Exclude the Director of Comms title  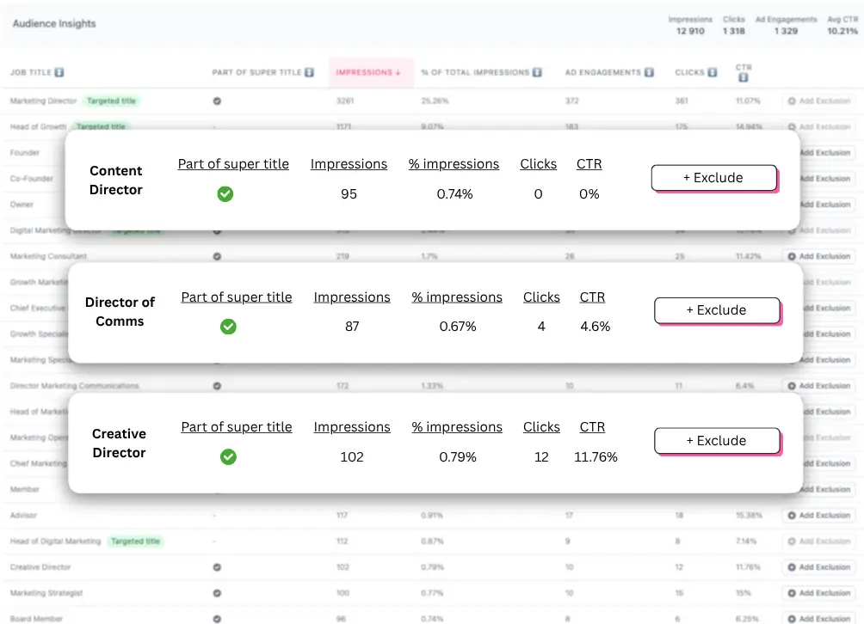click(x=716, y=310)
